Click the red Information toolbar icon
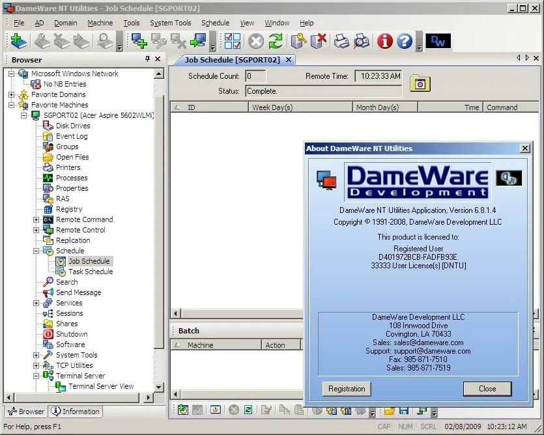The width and height of the screenshot is (544, 435). tap(385, 41)
